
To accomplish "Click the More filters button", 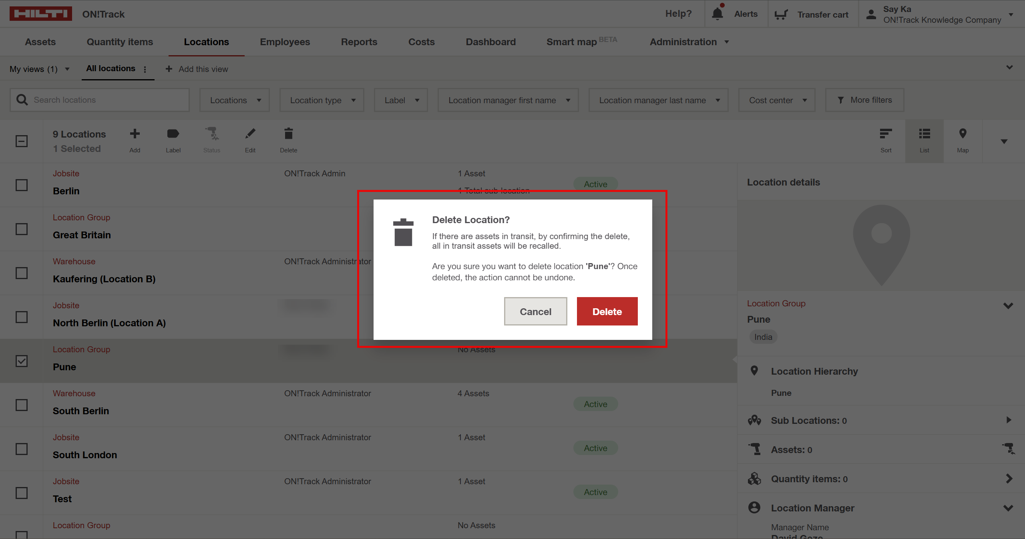I will tap(865, 100).
